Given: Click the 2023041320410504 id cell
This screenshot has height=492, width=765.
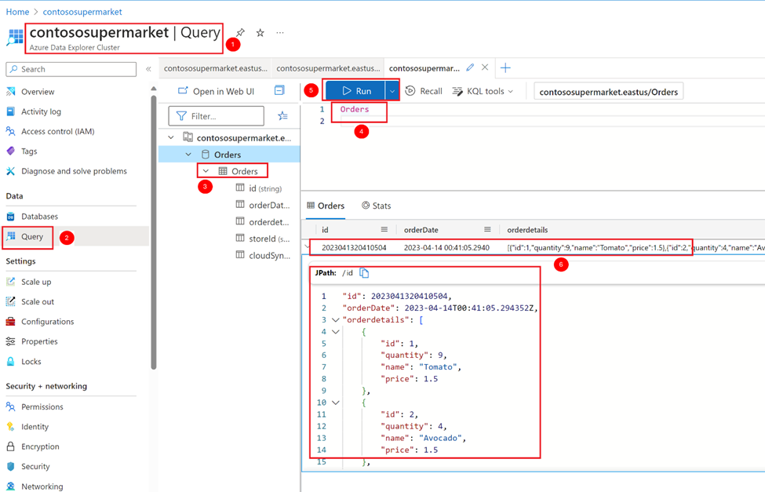Looking at the screenshot, I should (x=354, y=247).
